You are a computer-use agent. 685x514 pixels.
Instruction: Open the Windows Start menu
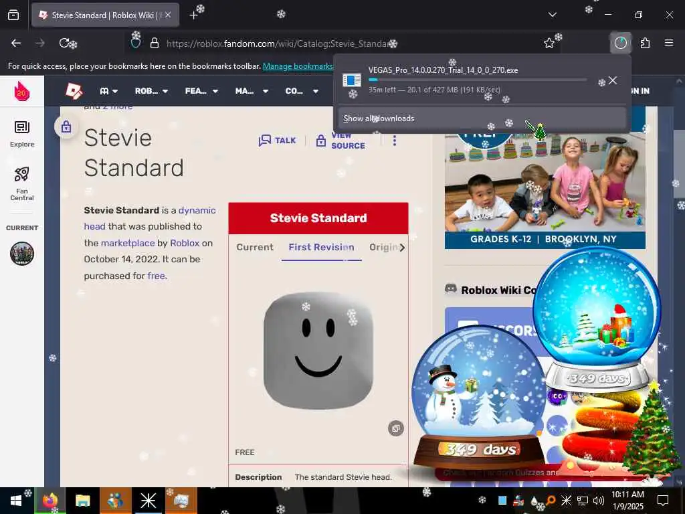point(16,501)
